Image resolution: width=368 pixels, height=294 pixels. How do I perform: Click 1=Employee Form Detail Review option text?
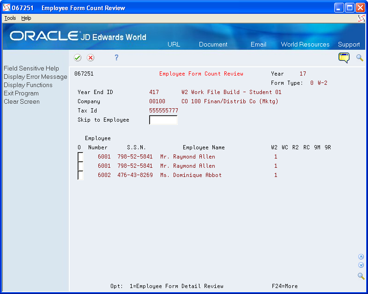click(176, 286)
